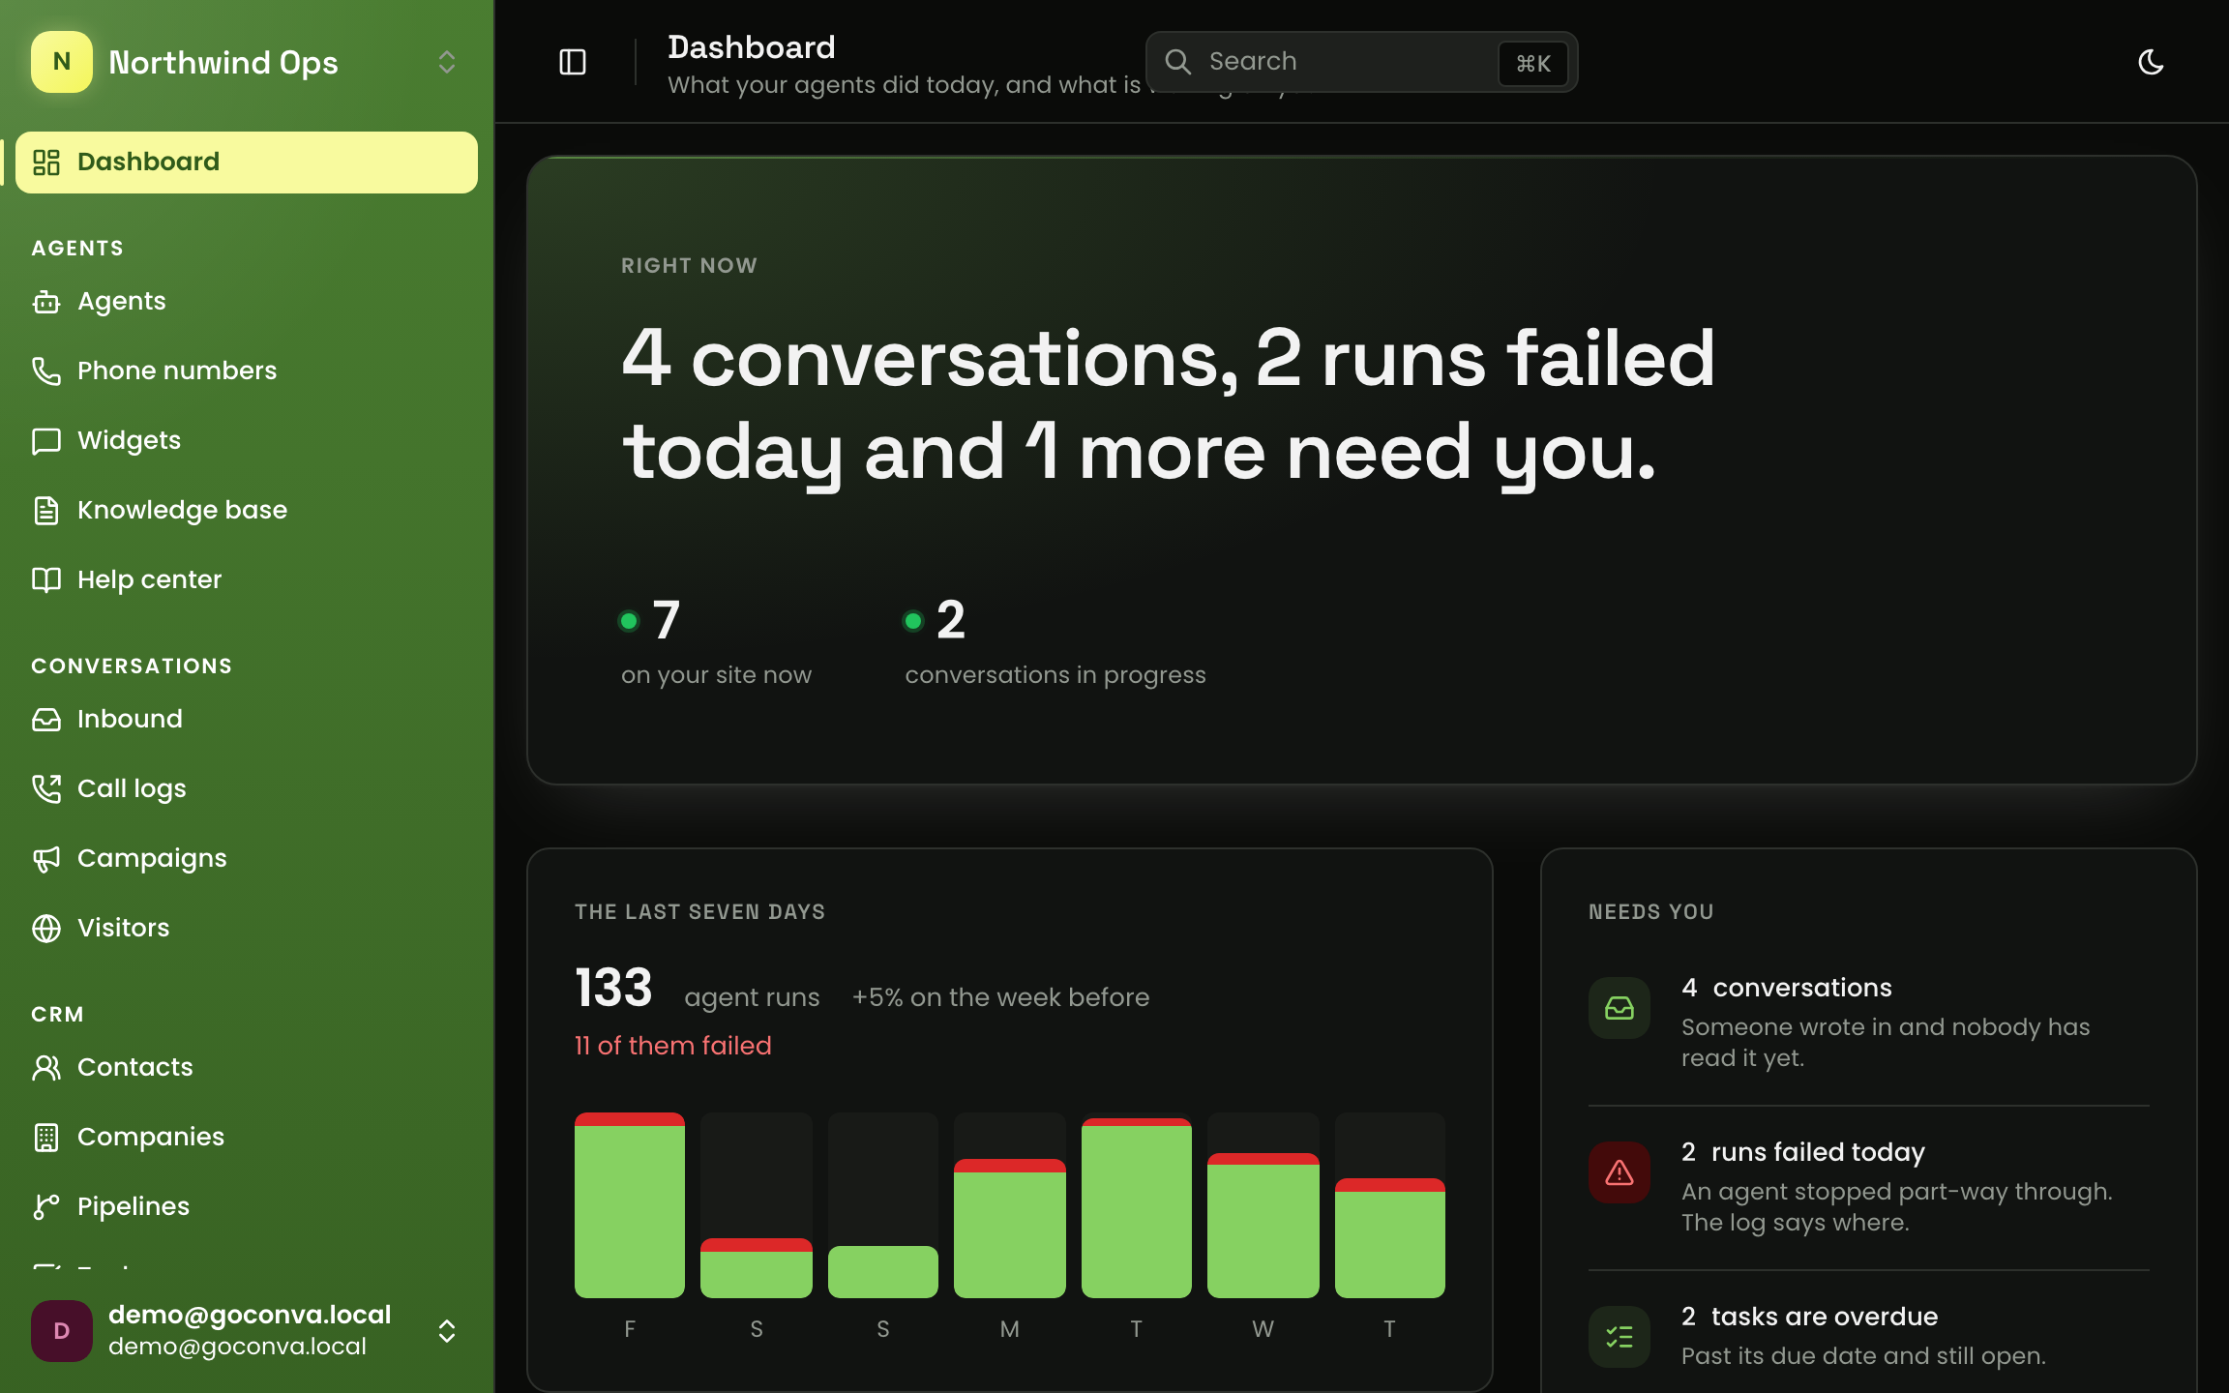
Task: Click the Inbound inbox tray icon
Action: pyautogui.click(x=46, y=720)
